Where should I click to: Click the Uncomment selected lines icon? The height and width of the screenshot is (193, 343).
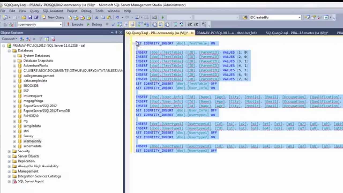(181, 24)
